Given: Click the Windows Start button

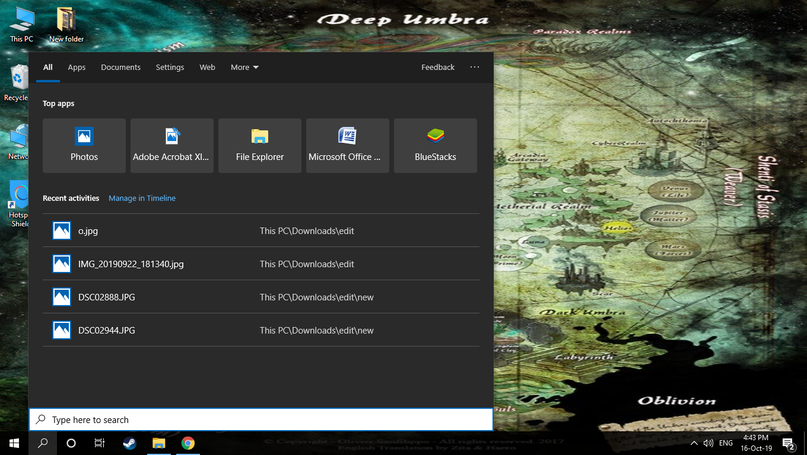Looking at the screenshot, I should click(x=14, y=443).
